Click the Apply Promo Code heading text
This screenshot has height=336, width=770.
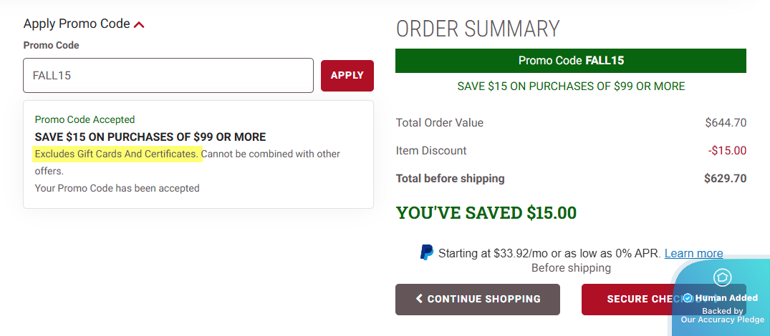(76, 24)
